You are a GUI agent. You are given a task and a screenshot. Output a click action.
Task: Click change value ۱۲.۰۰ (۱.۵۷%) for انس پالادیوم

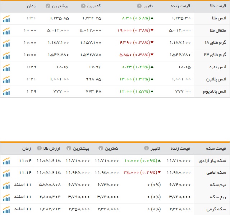135,92
